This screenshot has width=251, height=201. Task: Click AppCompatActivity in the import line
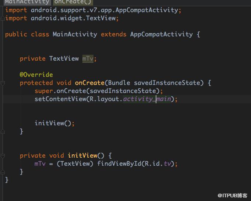click(147, 10)
